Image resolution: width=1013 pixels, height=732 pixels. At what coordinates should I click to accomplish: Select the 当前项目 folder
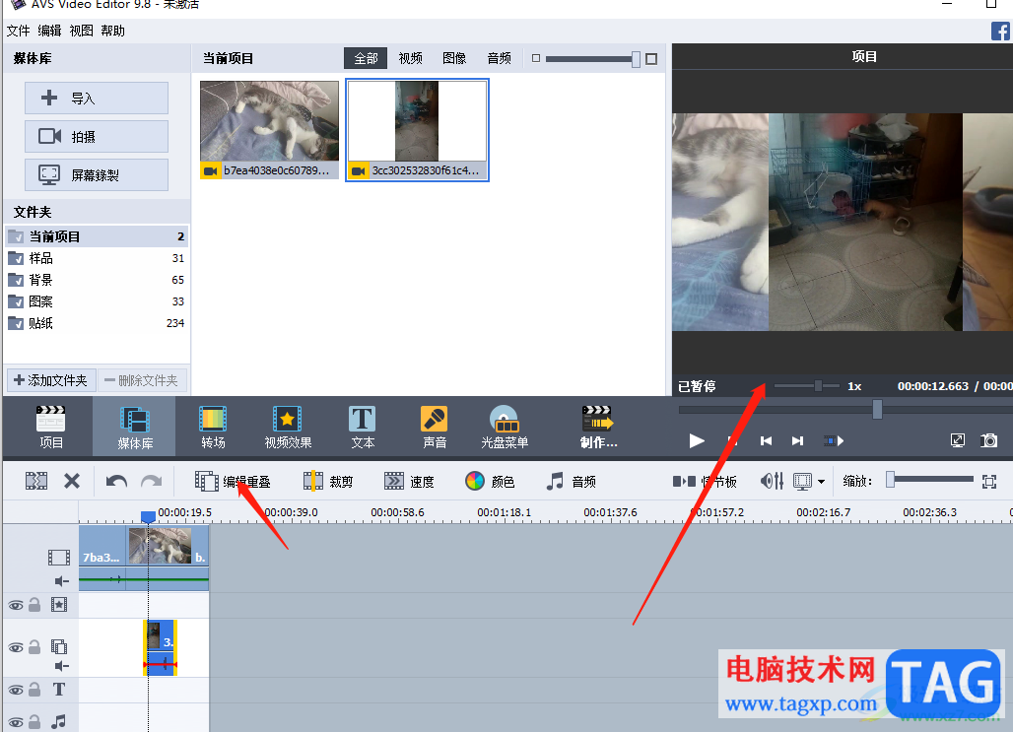[97, 236]
